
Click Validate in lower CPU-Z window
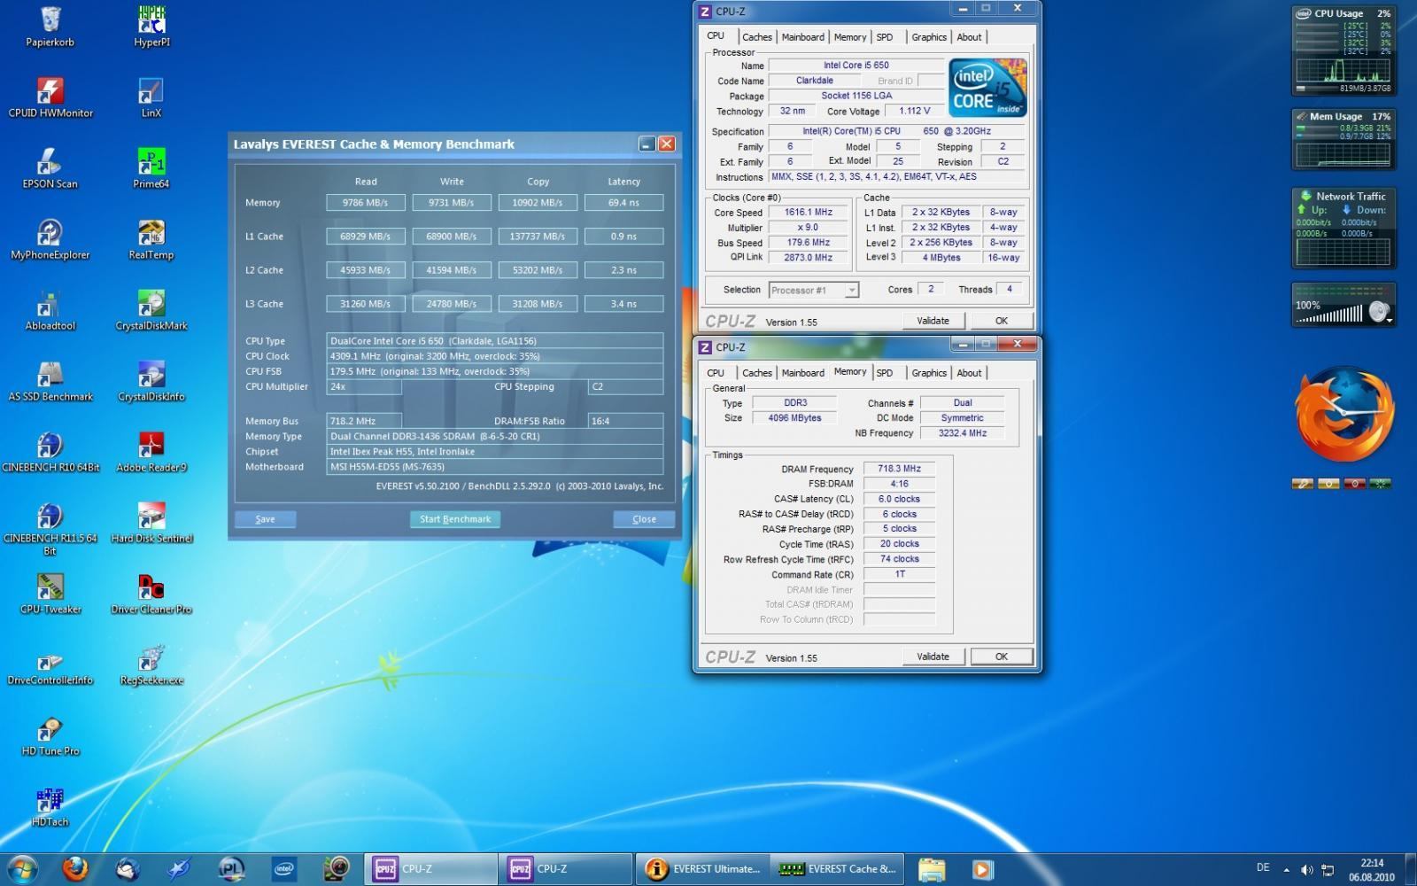[933, 657]
